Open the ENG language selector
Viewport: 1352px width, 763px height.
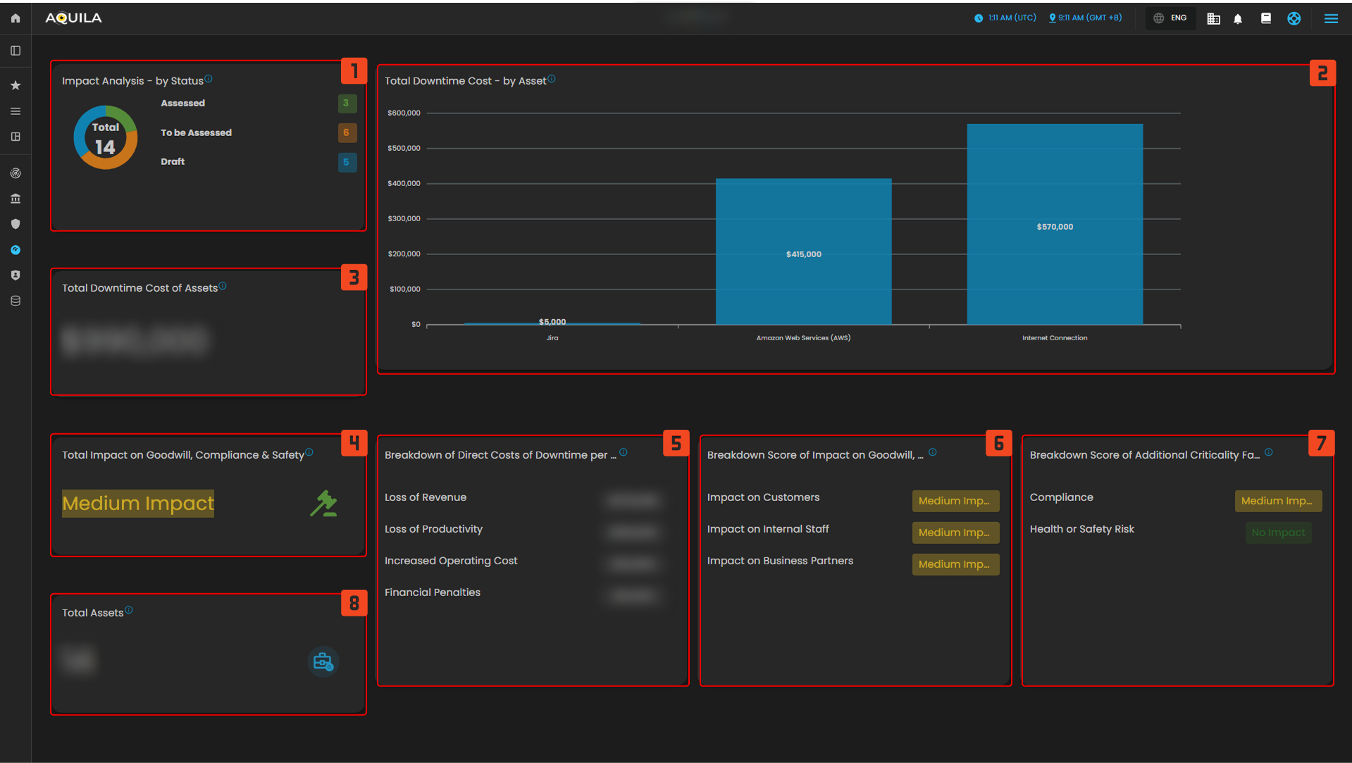click(x=1170, y=18)
